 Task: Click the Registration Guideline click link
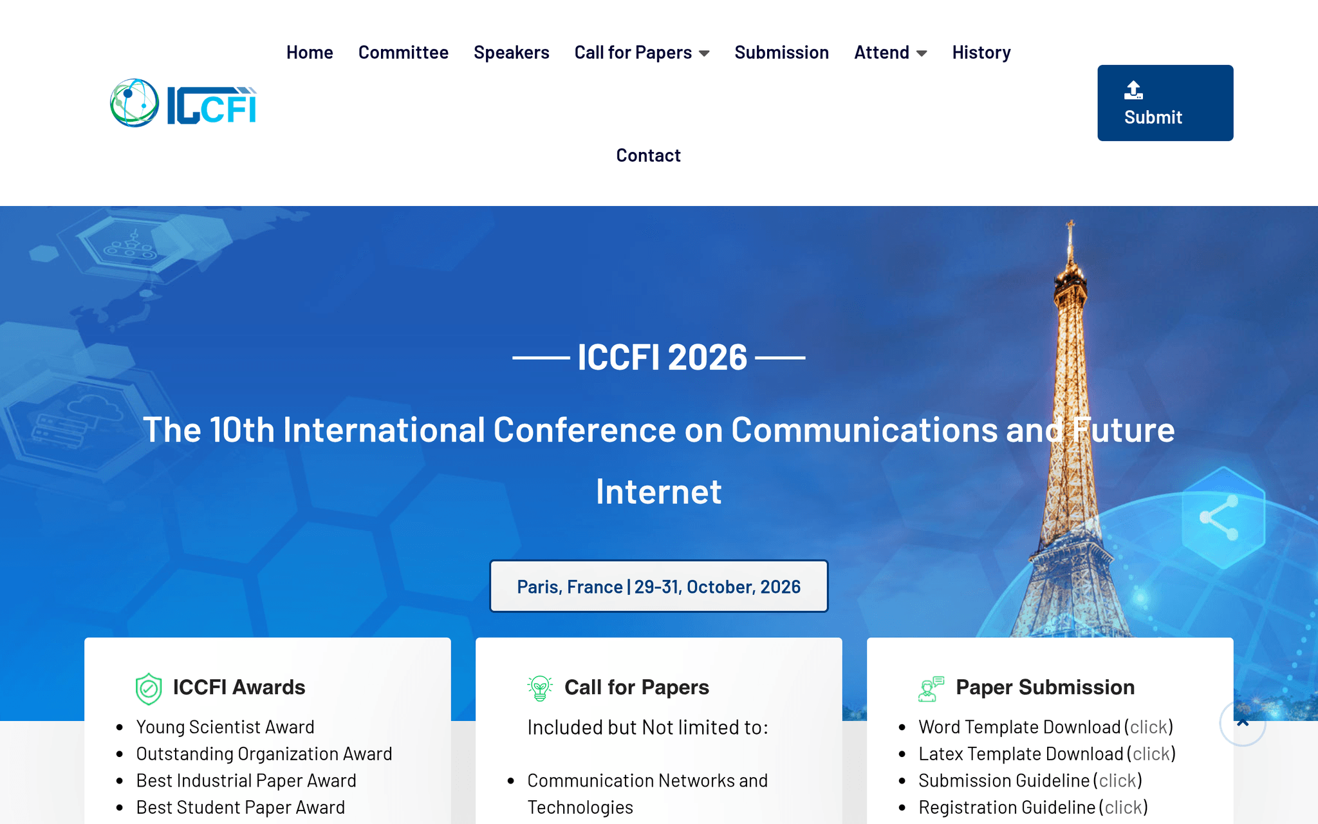tap(1124, 807)
